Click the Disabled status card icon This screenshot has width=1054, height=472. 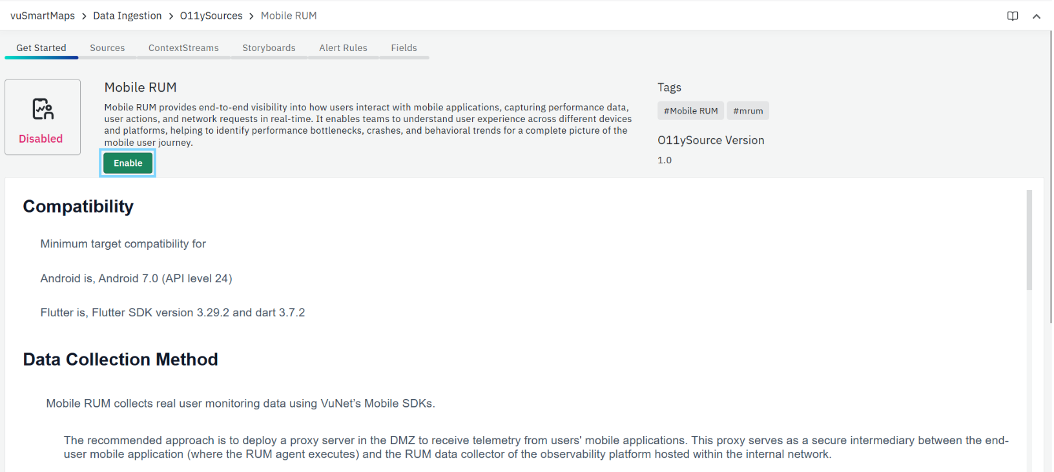point(43,109)
